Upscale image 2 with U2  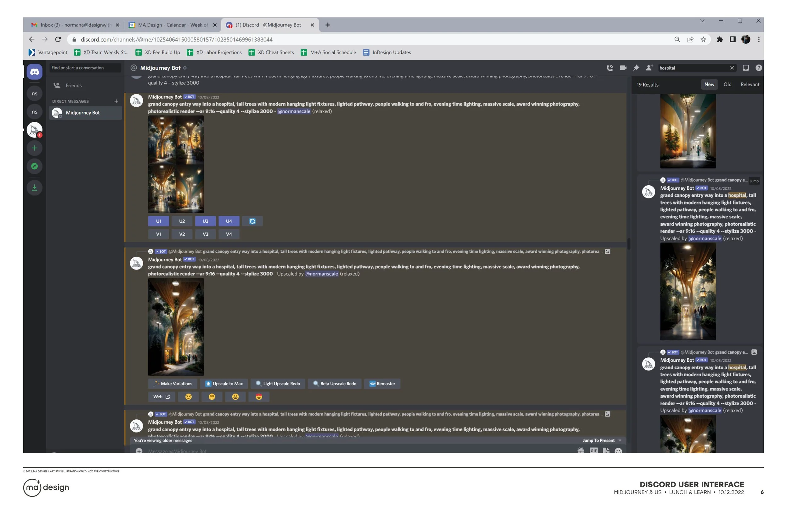[x=182, y=221]
